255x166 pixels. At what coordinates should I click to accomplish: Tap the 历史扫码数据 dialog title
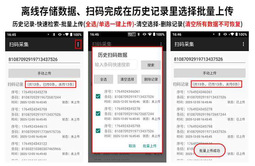113,55
